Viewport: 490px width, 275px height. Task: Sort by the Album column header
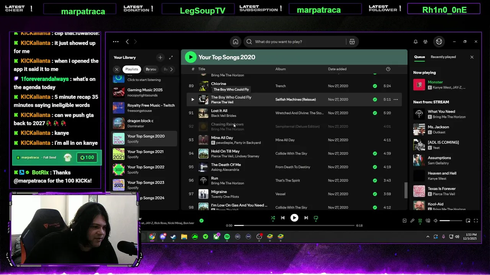281,69
